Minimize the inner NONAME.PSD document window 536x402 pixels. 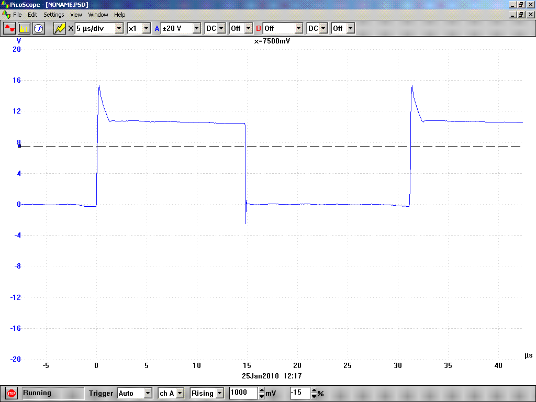click(512, 14)
